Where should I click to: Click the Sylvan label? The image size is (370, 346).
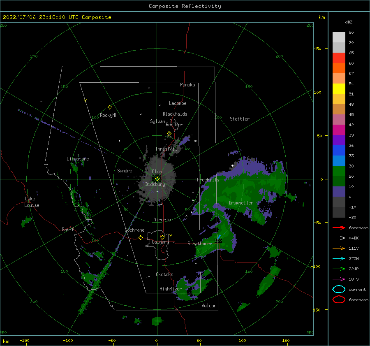pos(157,121)
